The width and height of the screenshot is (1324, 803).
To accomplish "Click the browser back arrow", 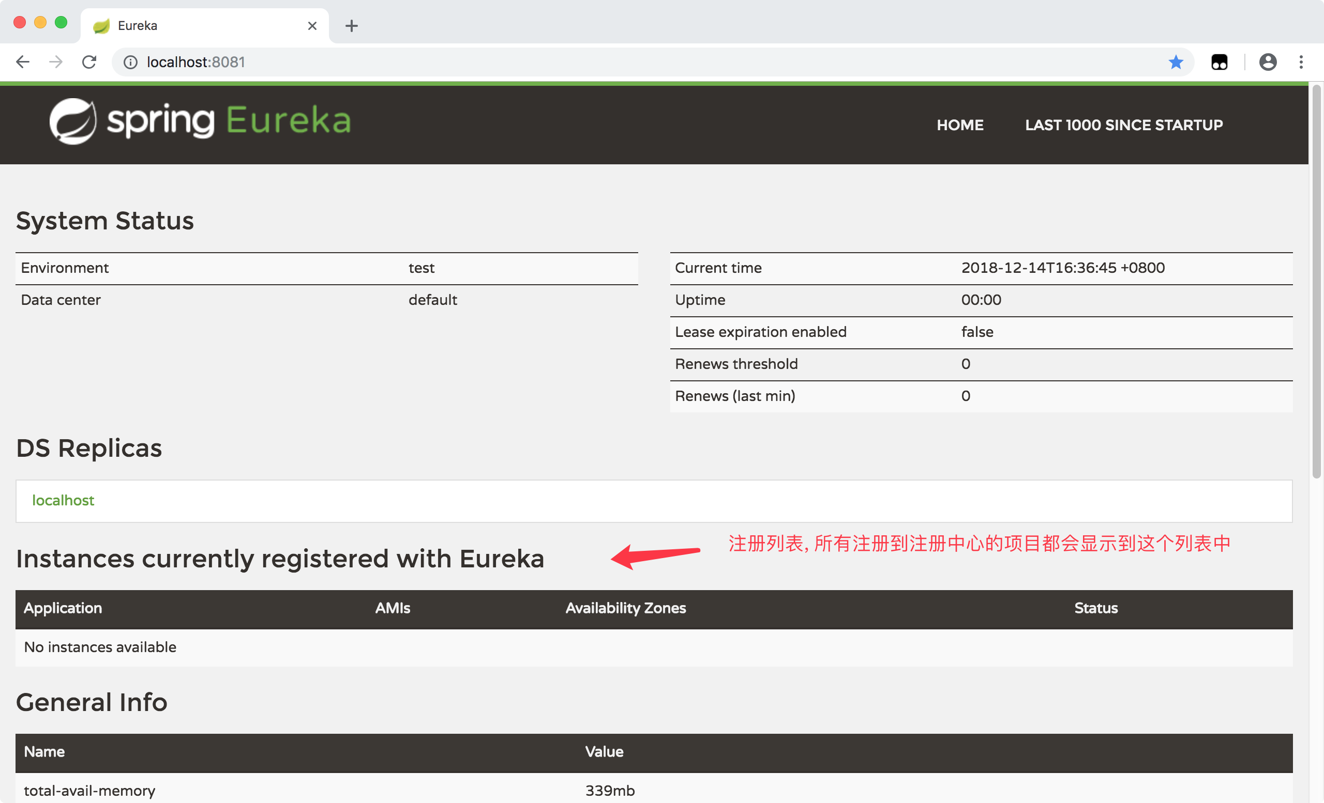I will coord(23,62).
